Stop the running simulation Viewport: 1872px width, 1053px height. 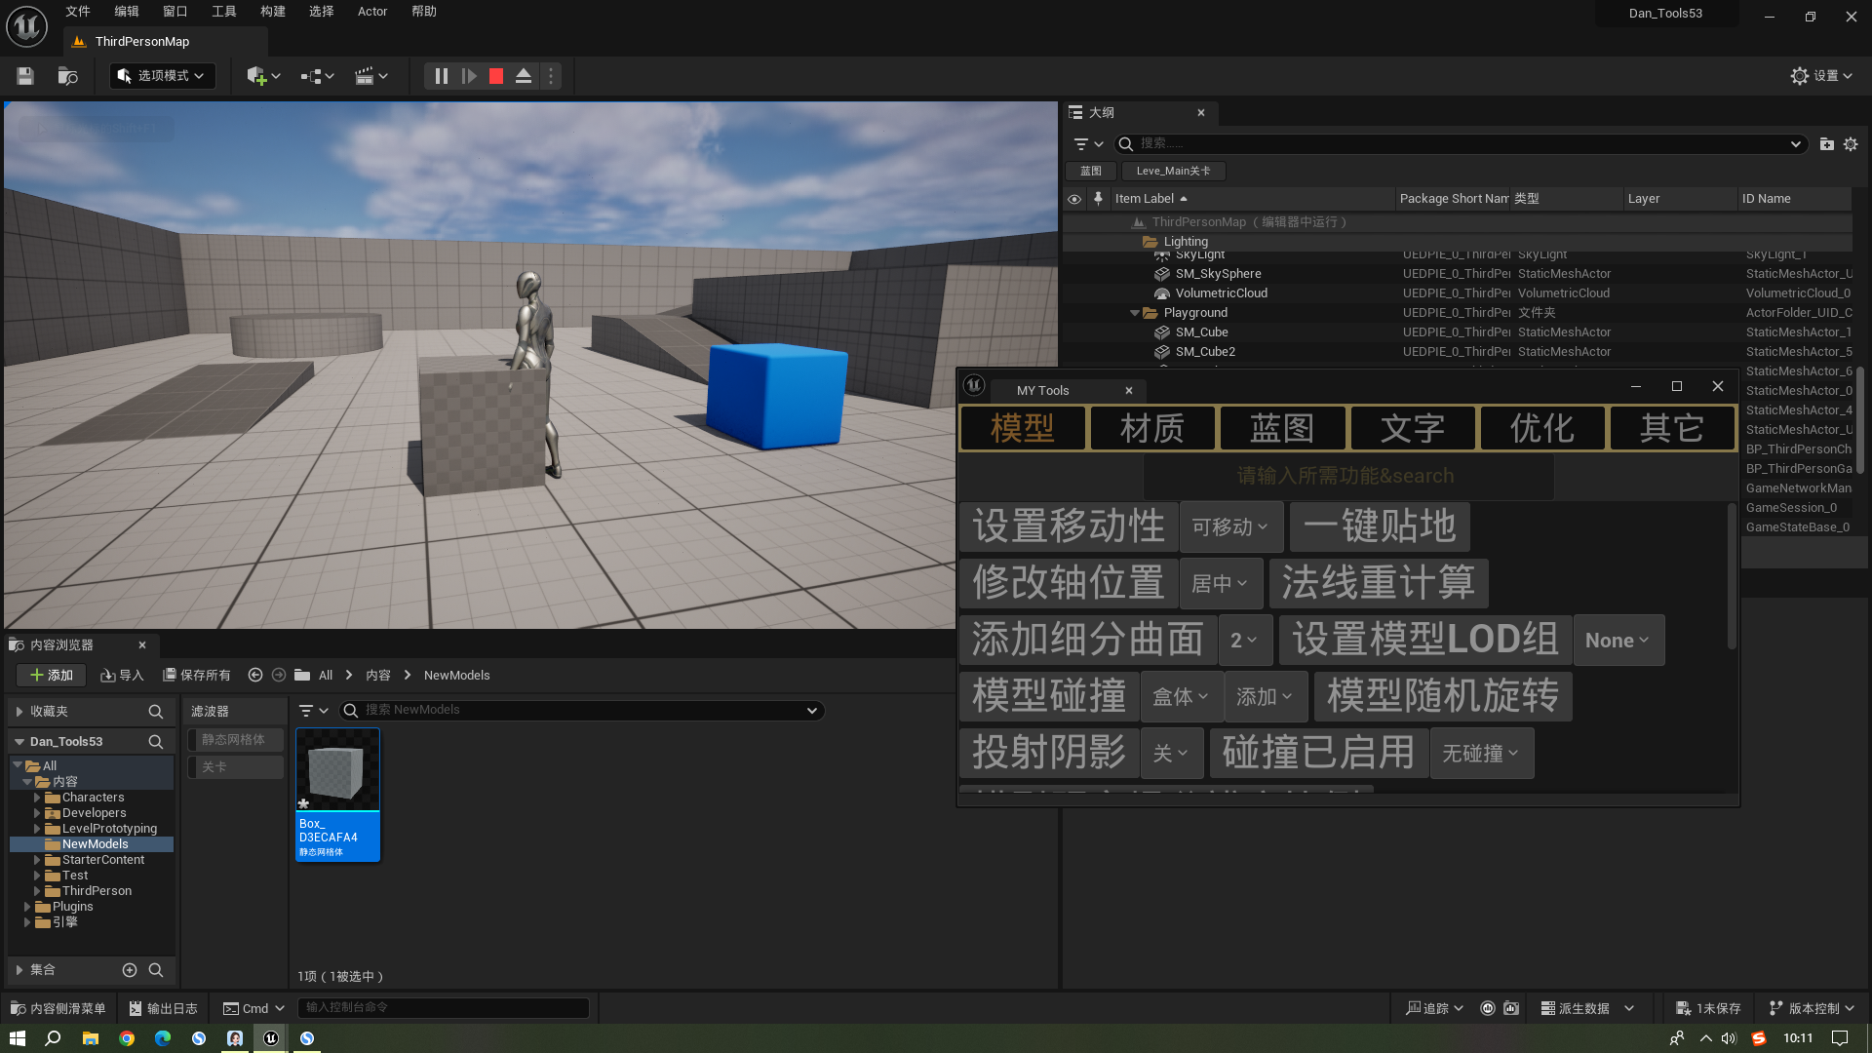pos(496,76)
